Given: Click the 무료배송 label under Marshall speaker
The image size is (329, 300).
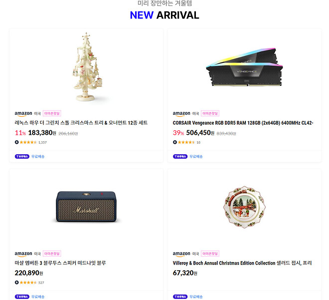Looking at the screenshot, I should pyautogui.click(x=38, y=297).
